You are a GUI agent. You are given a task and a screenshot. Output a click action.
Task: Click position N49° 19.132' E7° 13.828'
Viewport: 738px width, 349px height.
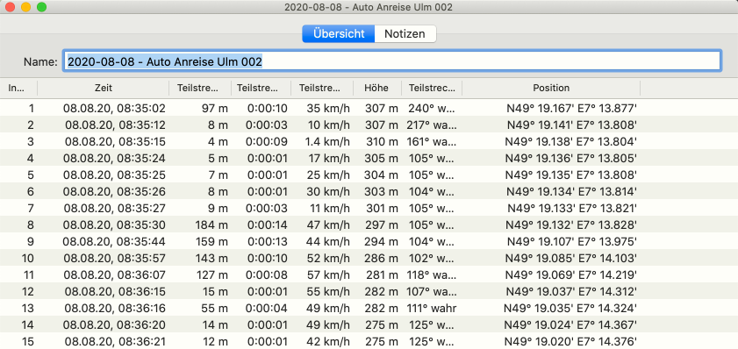(x=571, y=224)
